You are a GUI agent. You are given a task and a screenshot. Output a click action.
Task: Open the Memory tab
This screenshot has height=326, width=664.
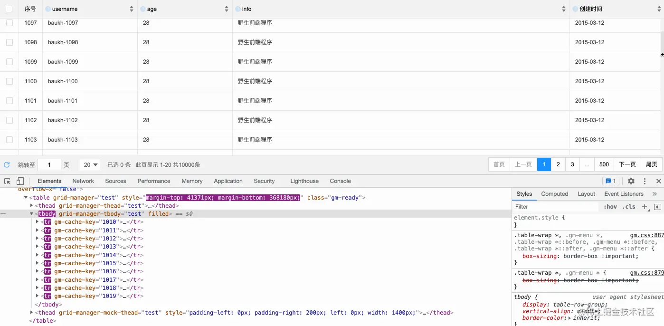click(x=192, y=181)
